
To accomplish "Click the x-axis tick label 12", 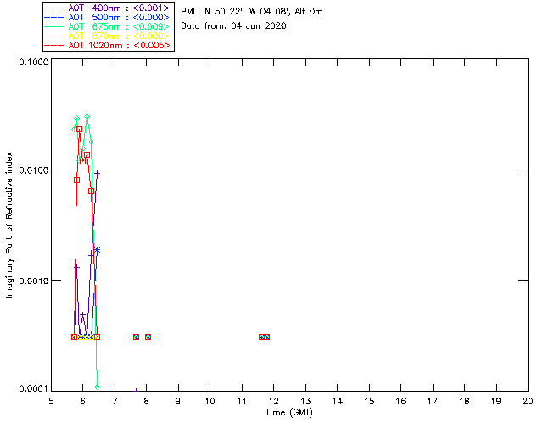I will pos(273,401).
